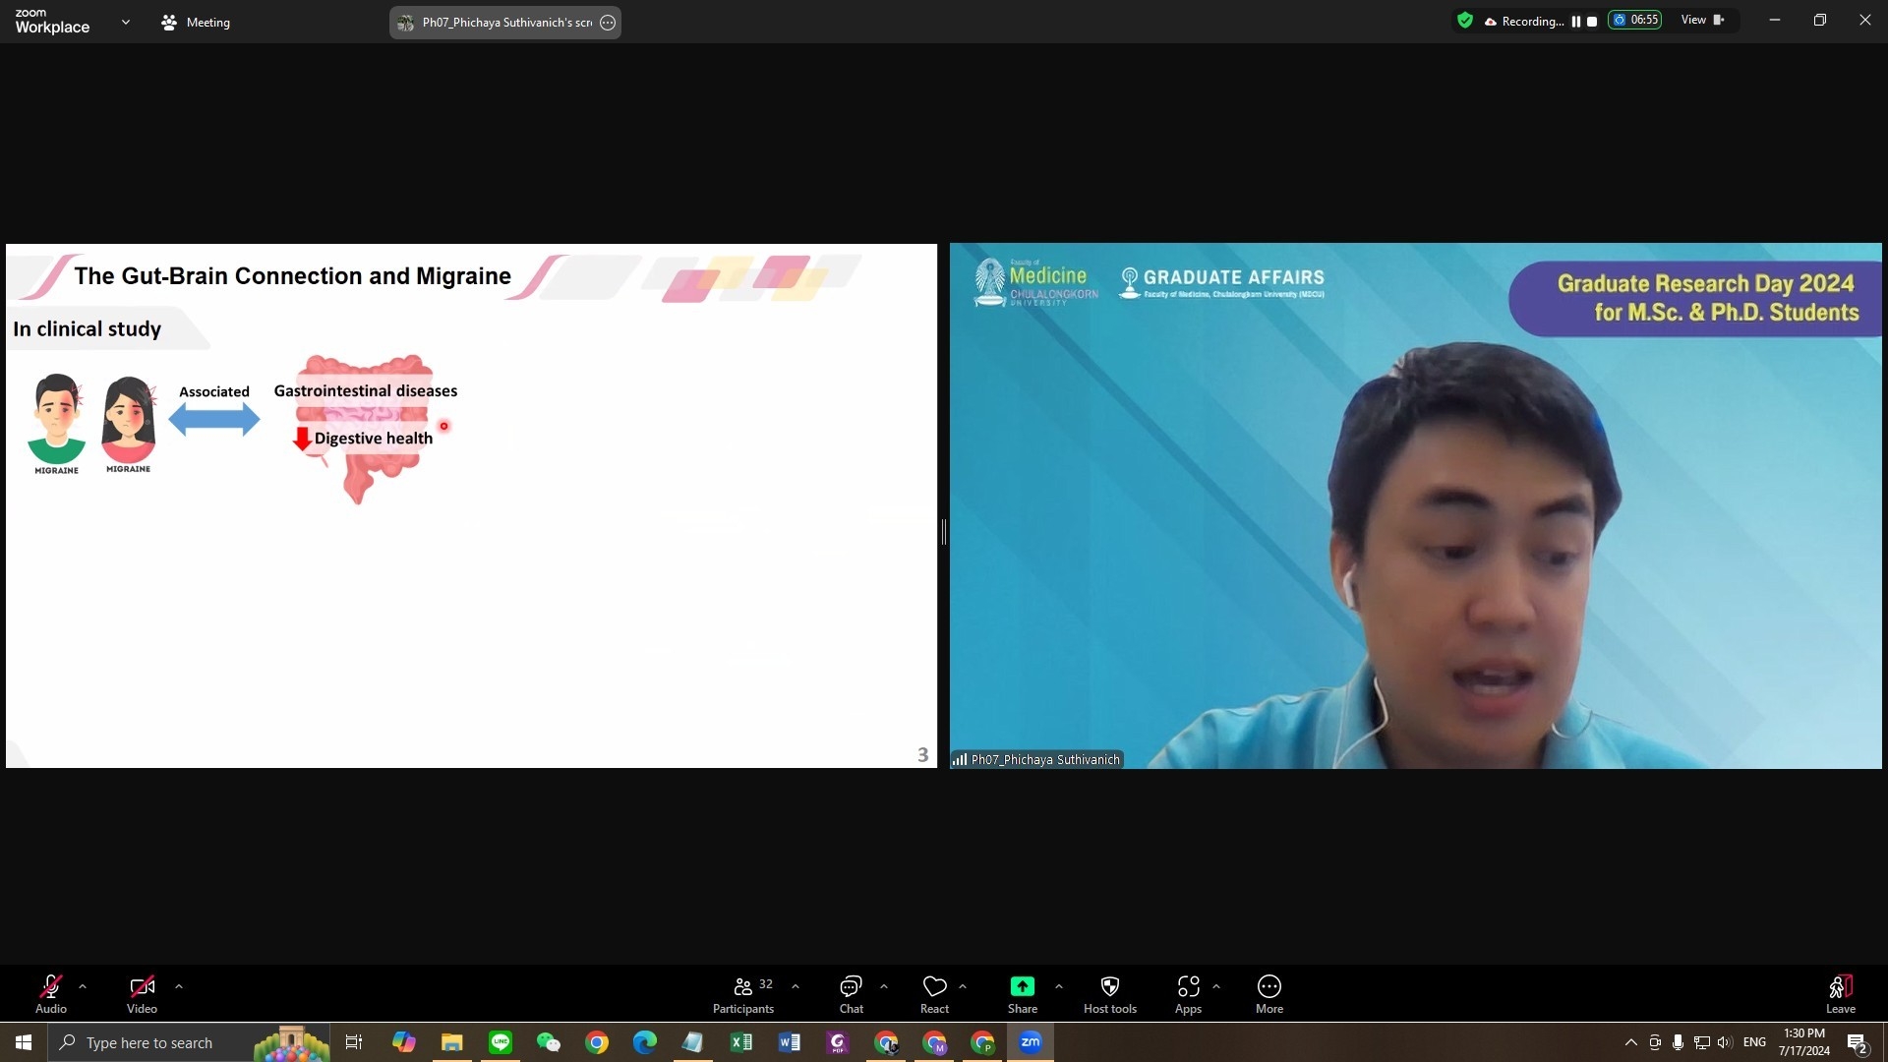Open screen share options ellipsis
The width and height of the screenshot is (1888, 1062).
point(608,23)
